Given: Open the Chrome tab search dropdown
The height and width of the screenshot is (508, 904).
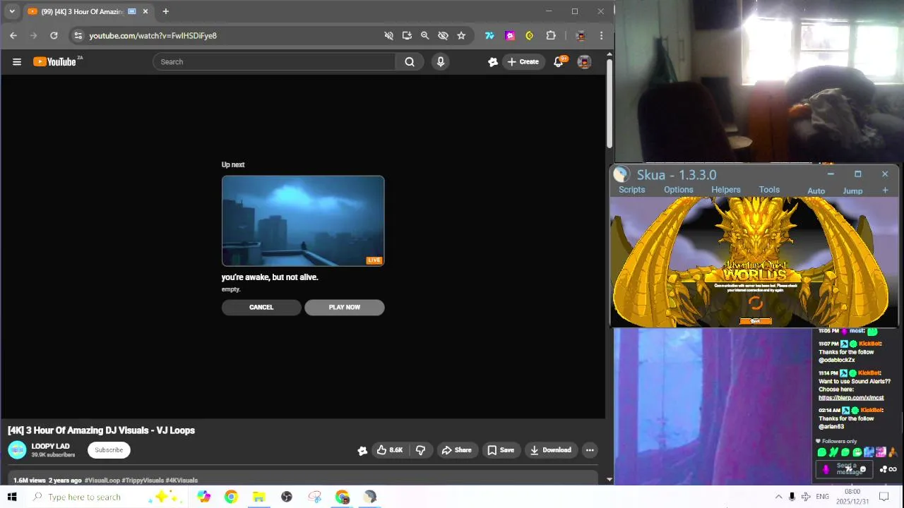Looking at the screenshot, I should pyautogui.click(x=12, y=11).
